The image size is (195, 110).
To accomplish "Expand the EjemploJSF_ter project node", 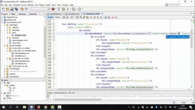I will click(x=2, y=17).
